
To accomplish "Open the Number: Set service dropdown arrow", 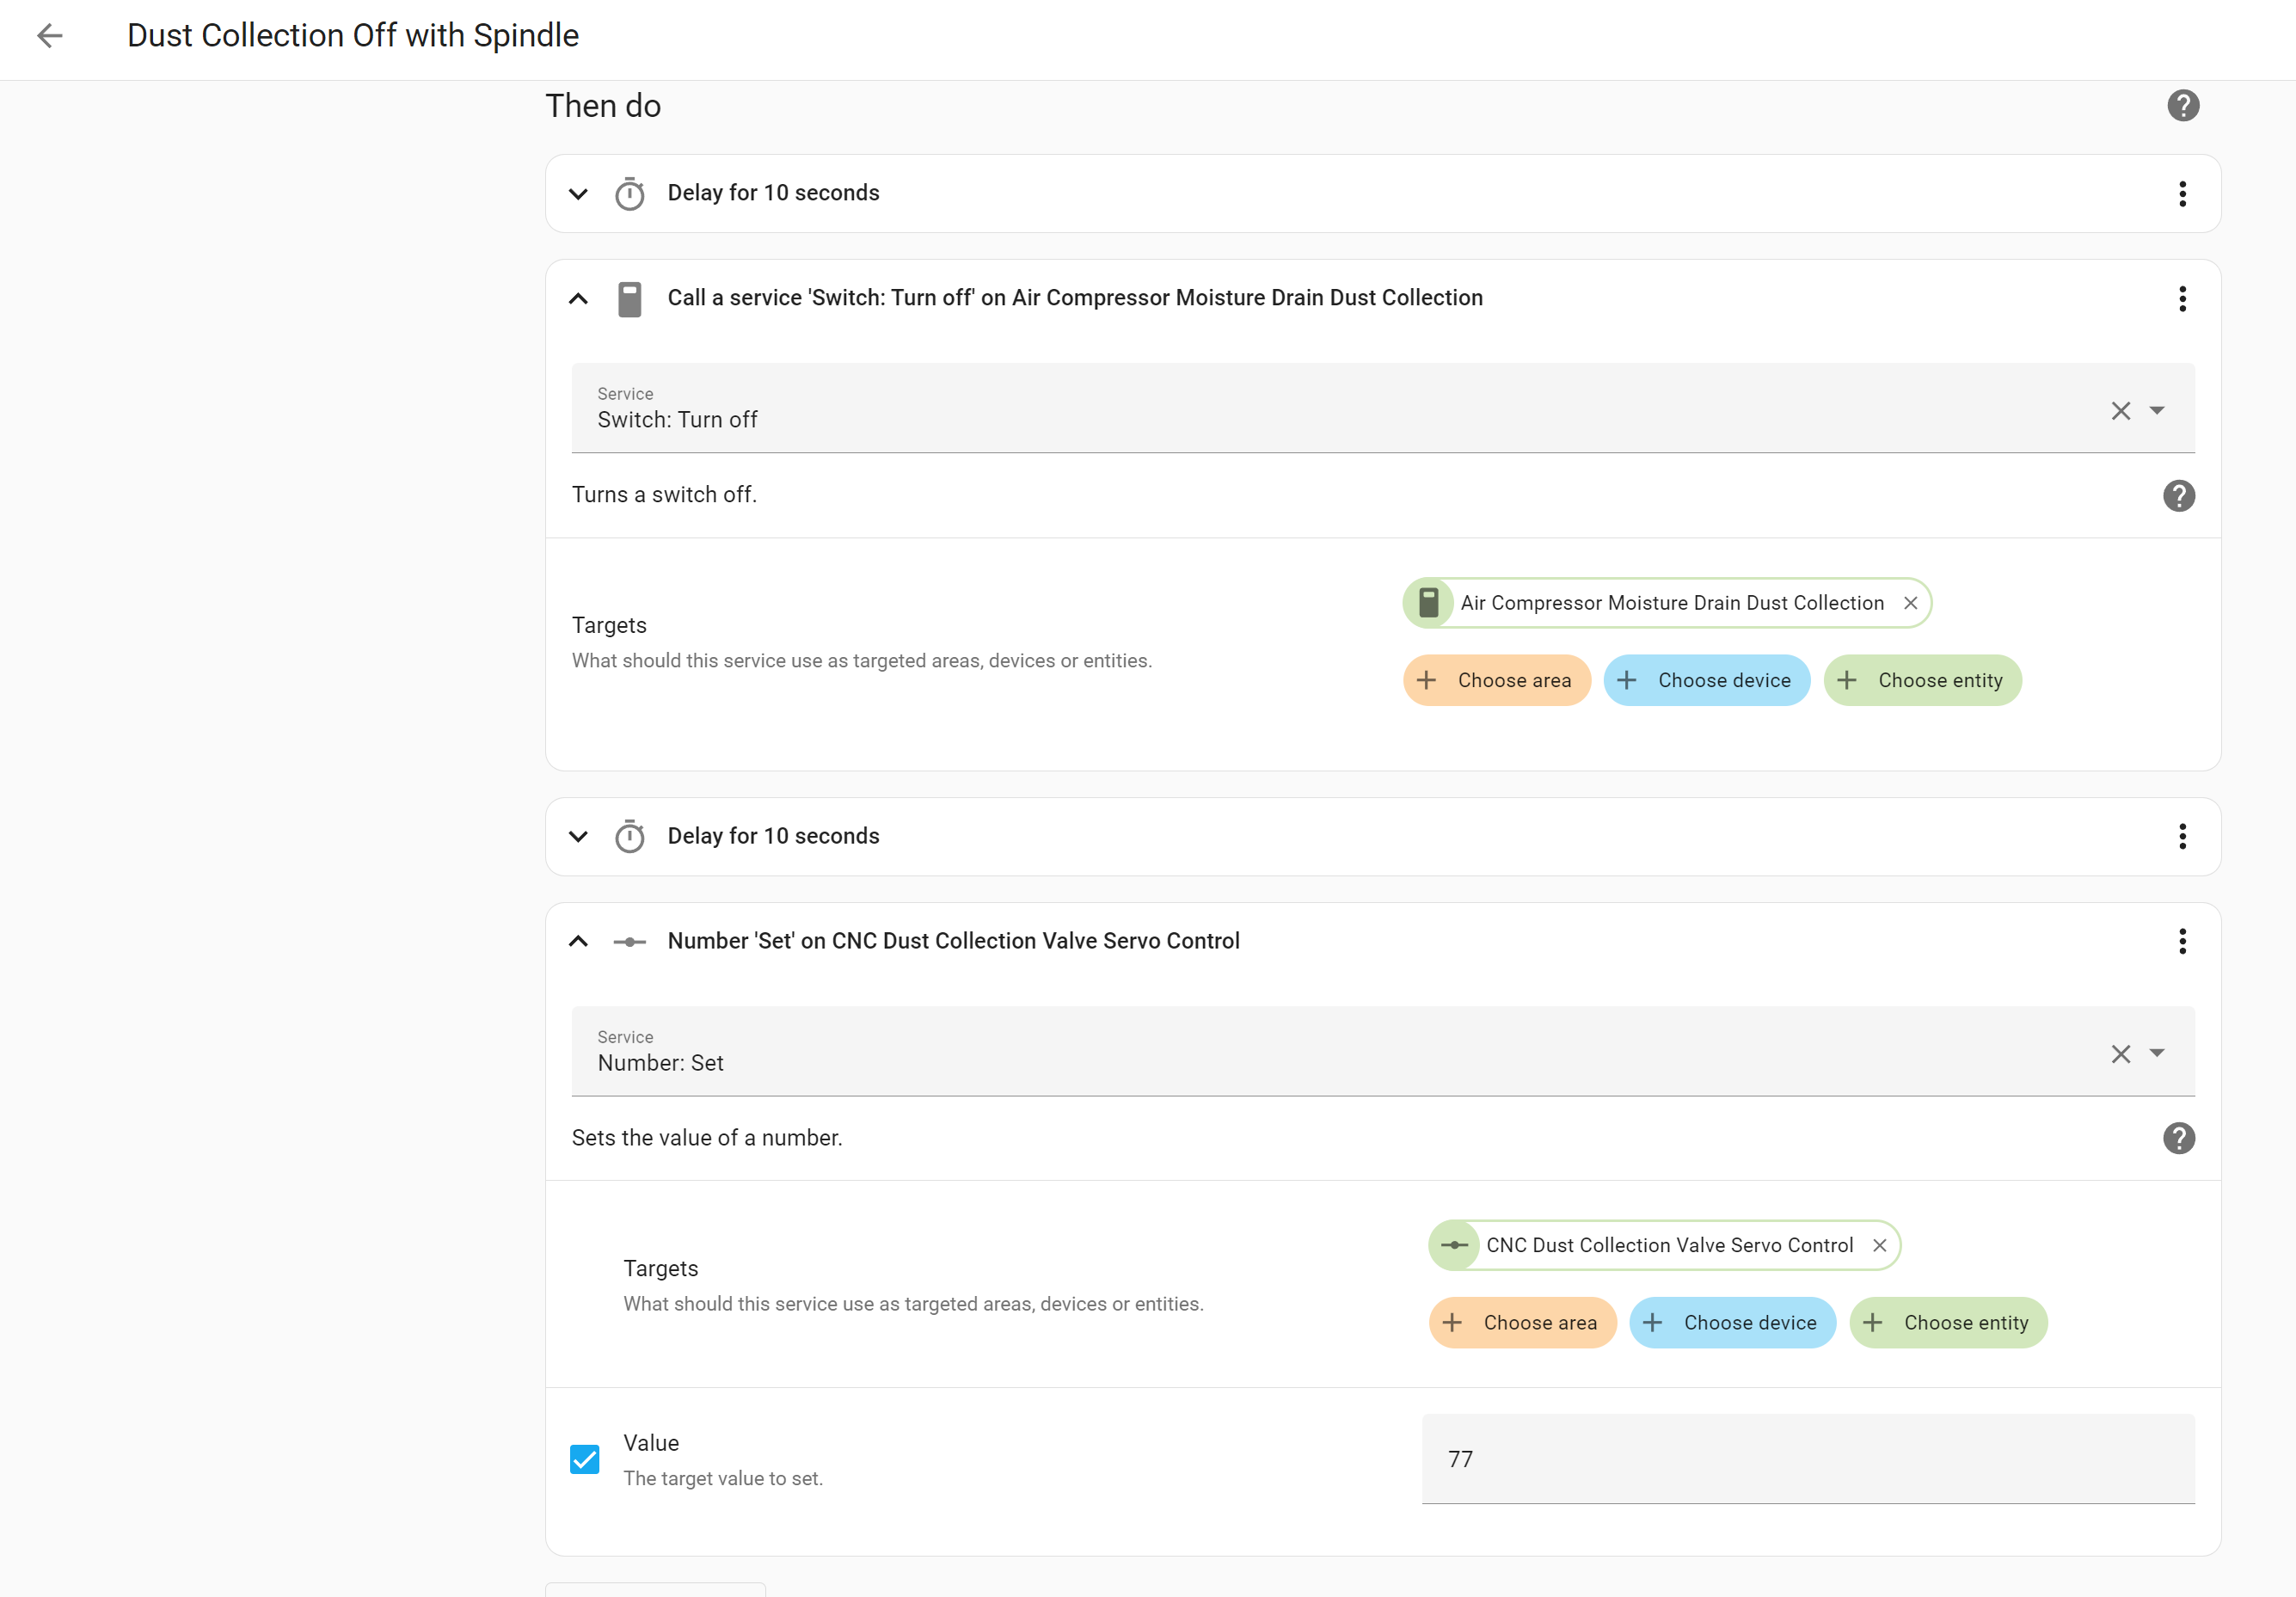I will (2157, 1053).
